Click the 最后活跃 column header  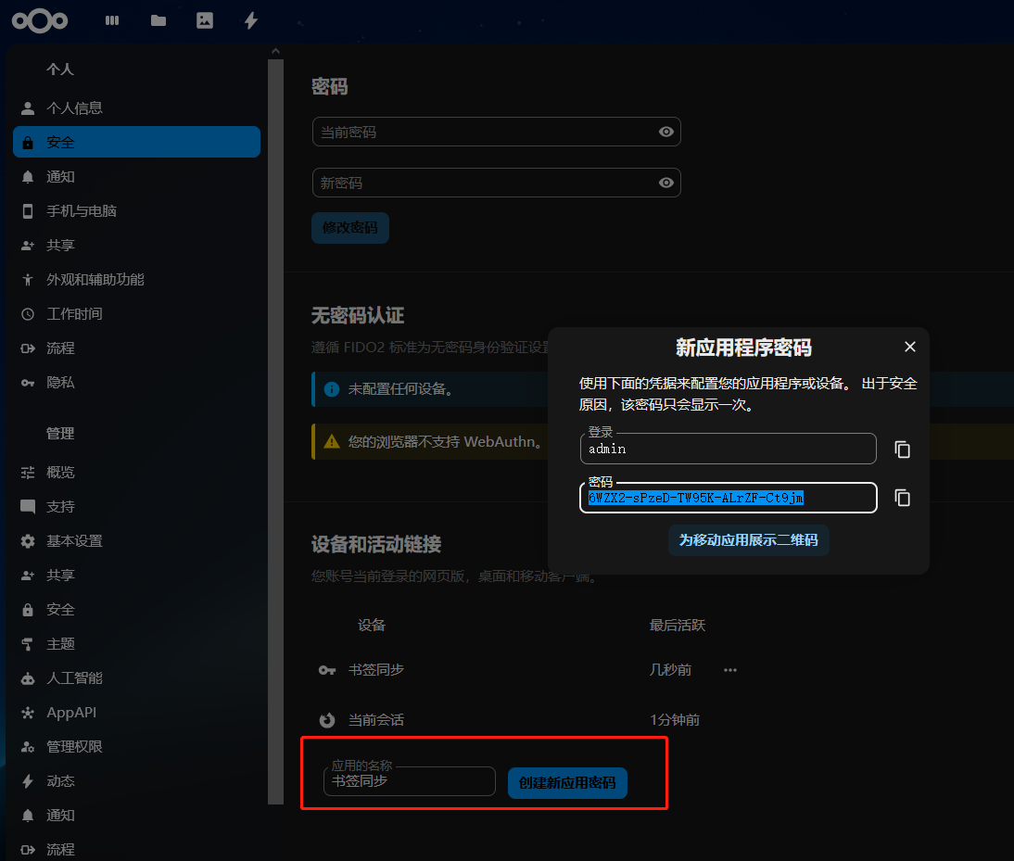click(677, 625)
